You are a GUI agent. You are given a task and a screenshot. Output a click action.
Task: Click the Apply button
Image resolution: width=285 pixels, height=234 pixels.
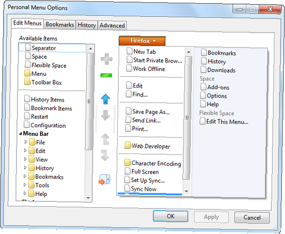(x=211, y=217)
